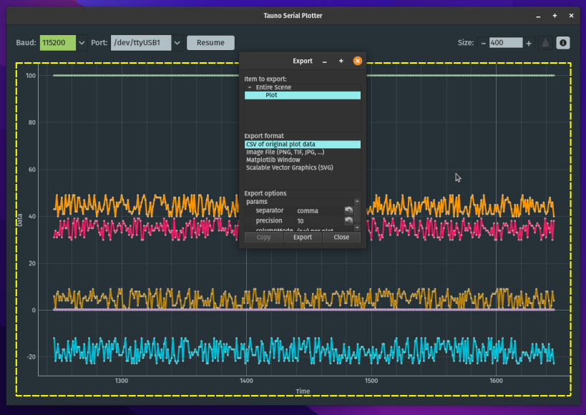Viewport: 586px width, 415px height.
Task: Select Scalable Vector Graphics (SVG) format
Action: pos(289,168)
